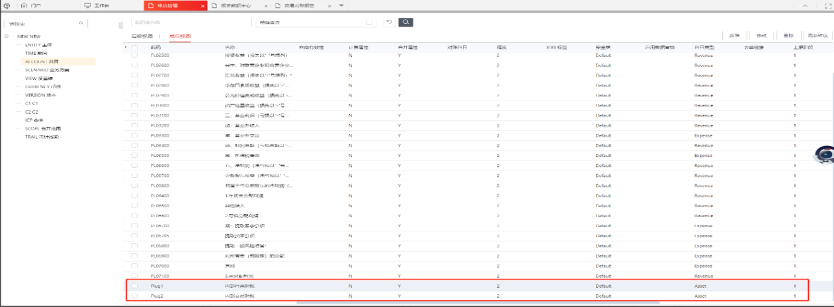Collapse the NEW NEW tree node
Screen dimensions: 834x307
tap(6, 36)
